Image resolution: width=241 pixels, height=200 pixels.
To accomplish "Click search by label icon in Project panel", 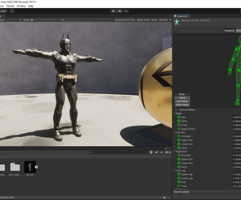I will (156, 152).
